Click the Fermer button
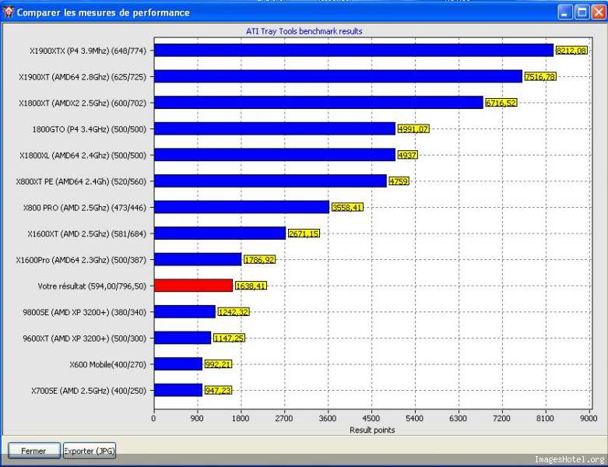 tap(33, 451)
